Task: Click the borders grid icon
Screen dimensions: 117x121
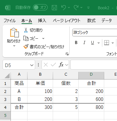Action: (x=106, y=43)
